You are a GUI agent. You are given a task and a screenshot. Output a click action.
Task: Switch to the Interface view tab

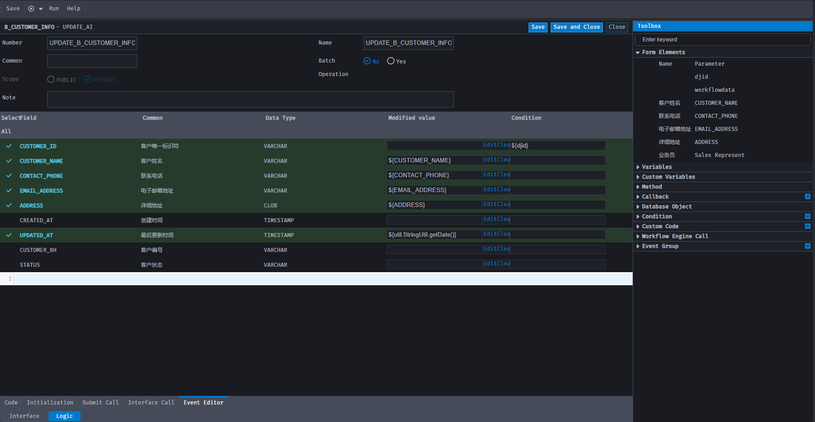[24, 416]
